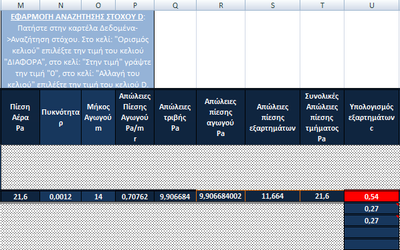Viewport: 400px width, 250px height.
Task: Select density value 0,0012
Action: tap(61, 197)
